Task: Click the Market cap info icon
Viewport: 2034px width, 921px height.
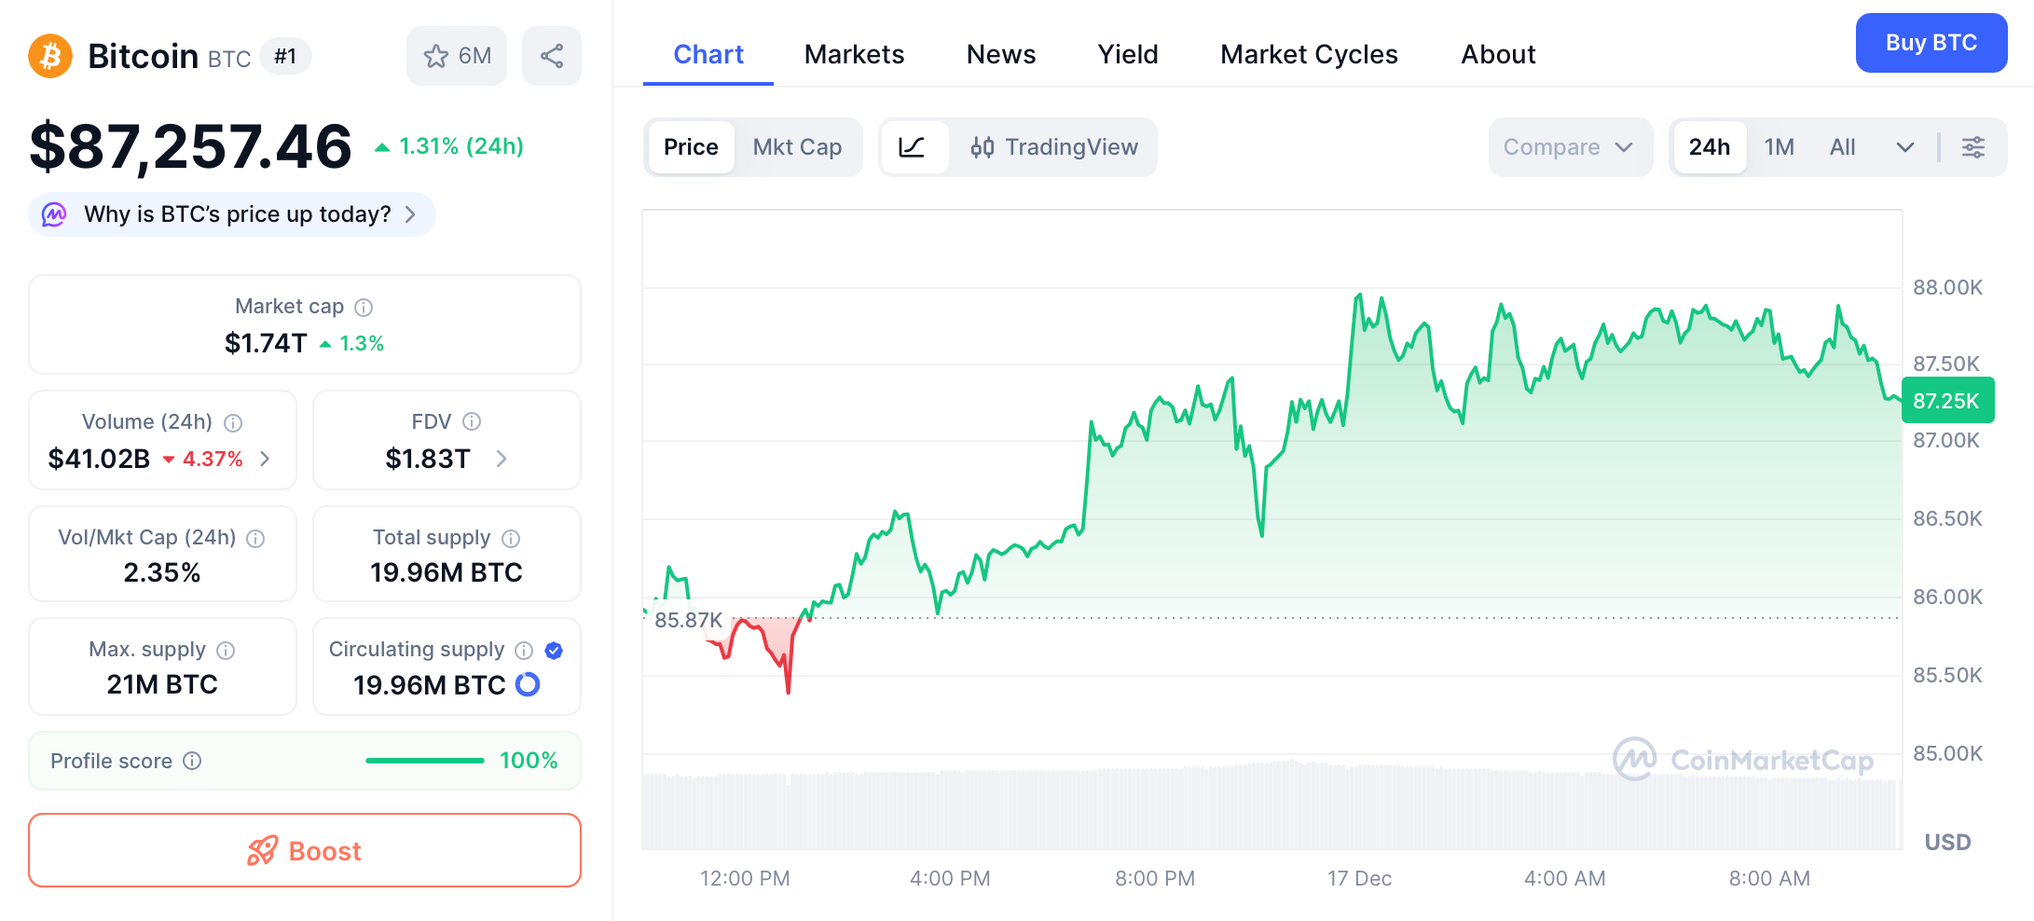Action: coord(364,306)
